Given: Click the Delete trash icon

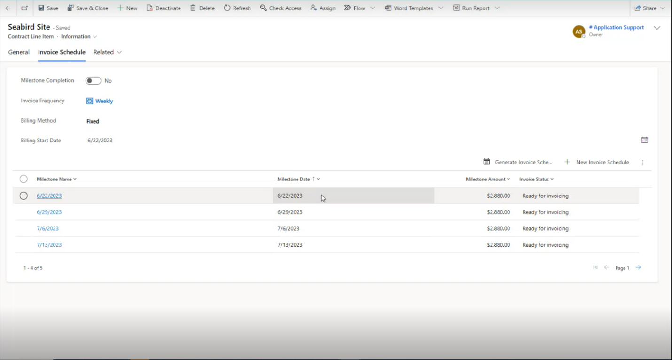Looking at the screenshot, I should tap(193, 8).
